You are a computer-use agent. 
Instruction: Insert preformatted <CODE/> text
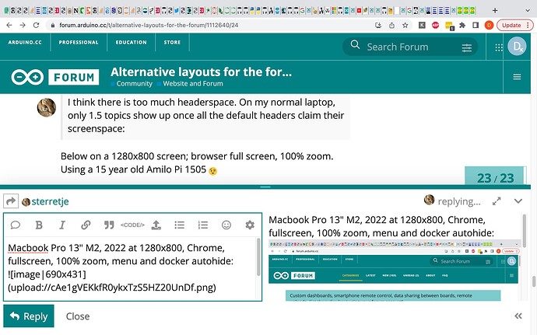132,225
